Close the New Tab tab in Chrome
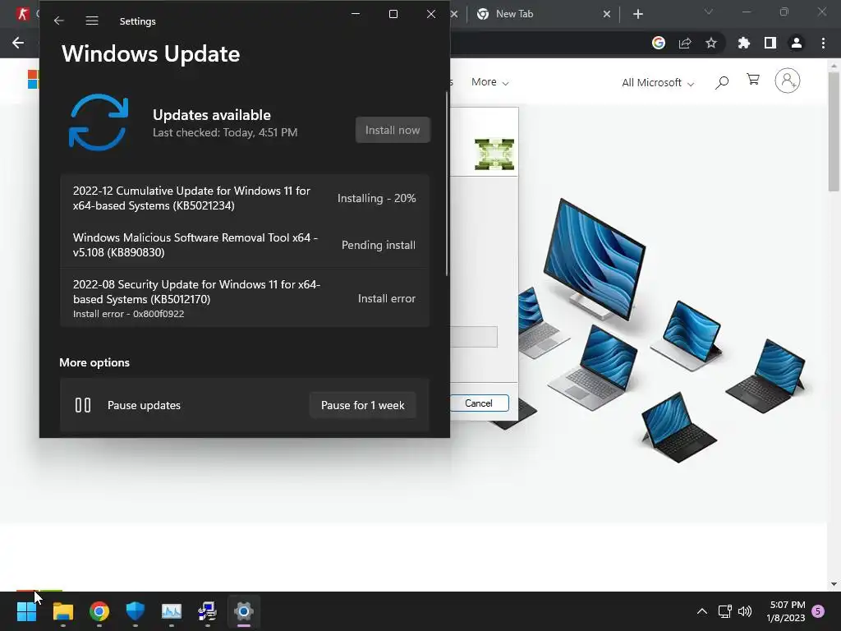This screenshot has height=631, width=841. click(607, 14)
